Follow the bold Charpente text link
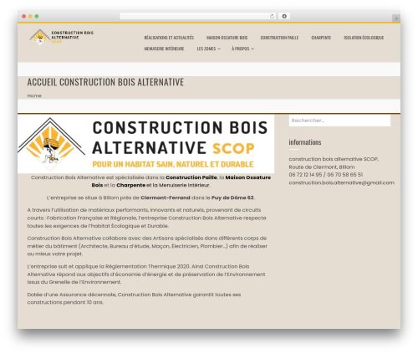 (x=131, y=185)
